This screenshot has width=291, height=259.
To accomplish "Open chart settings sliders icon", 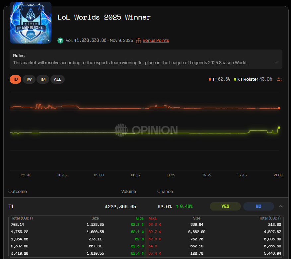I will pyautogui.click(x=279, y=79).
